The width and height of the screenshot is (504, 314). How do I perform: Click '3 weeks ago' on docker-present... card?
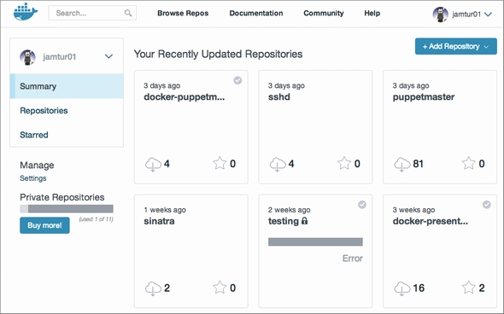tap(413, 210)
